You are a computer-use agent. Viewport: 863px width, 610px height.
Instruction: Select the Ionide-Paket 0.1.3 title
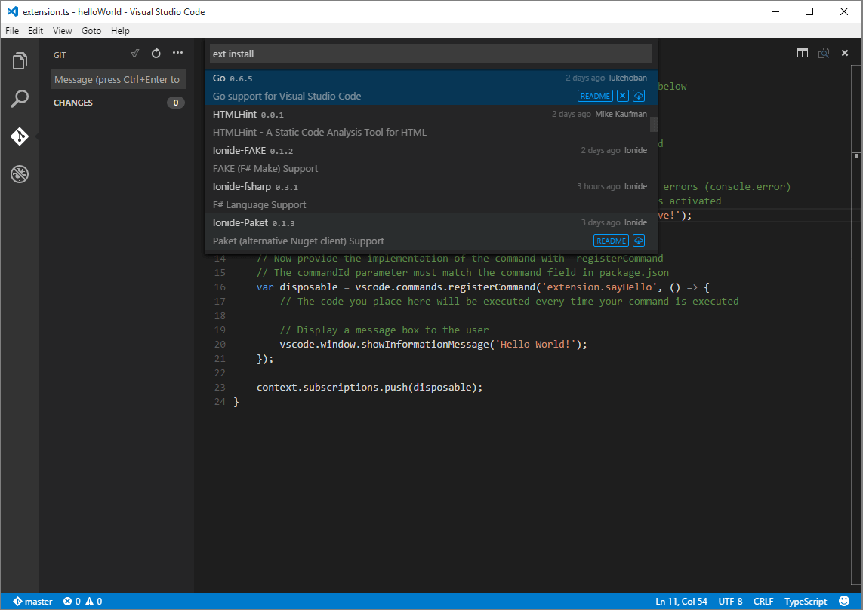254,222
